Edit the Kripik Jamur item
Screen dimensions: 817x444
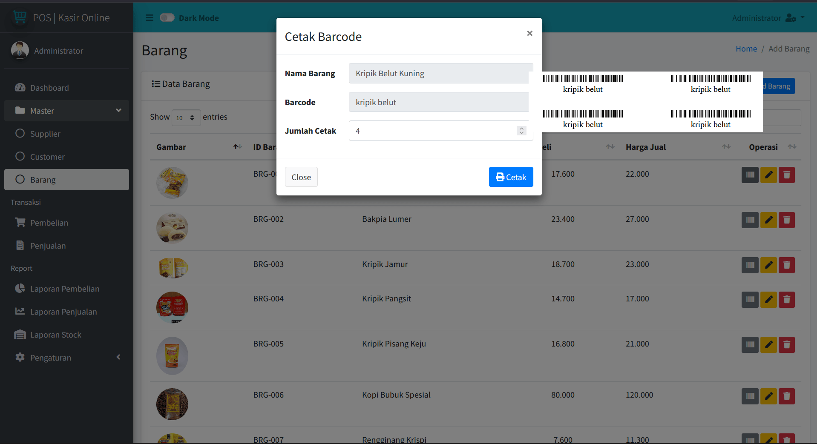pos(768,265)
